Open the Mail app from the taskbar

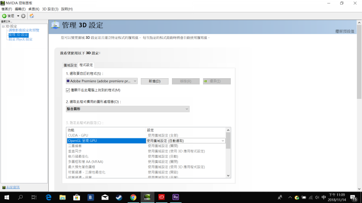[105, 197]
